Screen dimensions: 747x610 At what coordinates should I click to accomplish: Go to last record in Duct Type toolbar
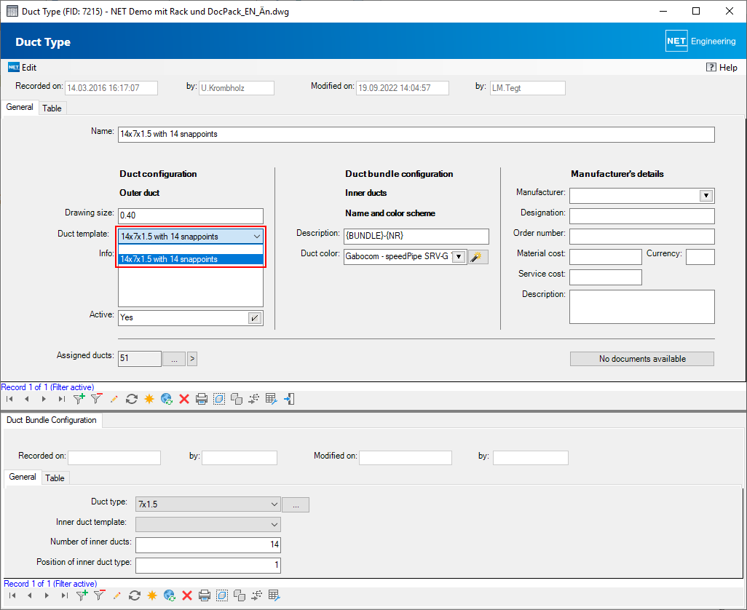tap(61, 399)
